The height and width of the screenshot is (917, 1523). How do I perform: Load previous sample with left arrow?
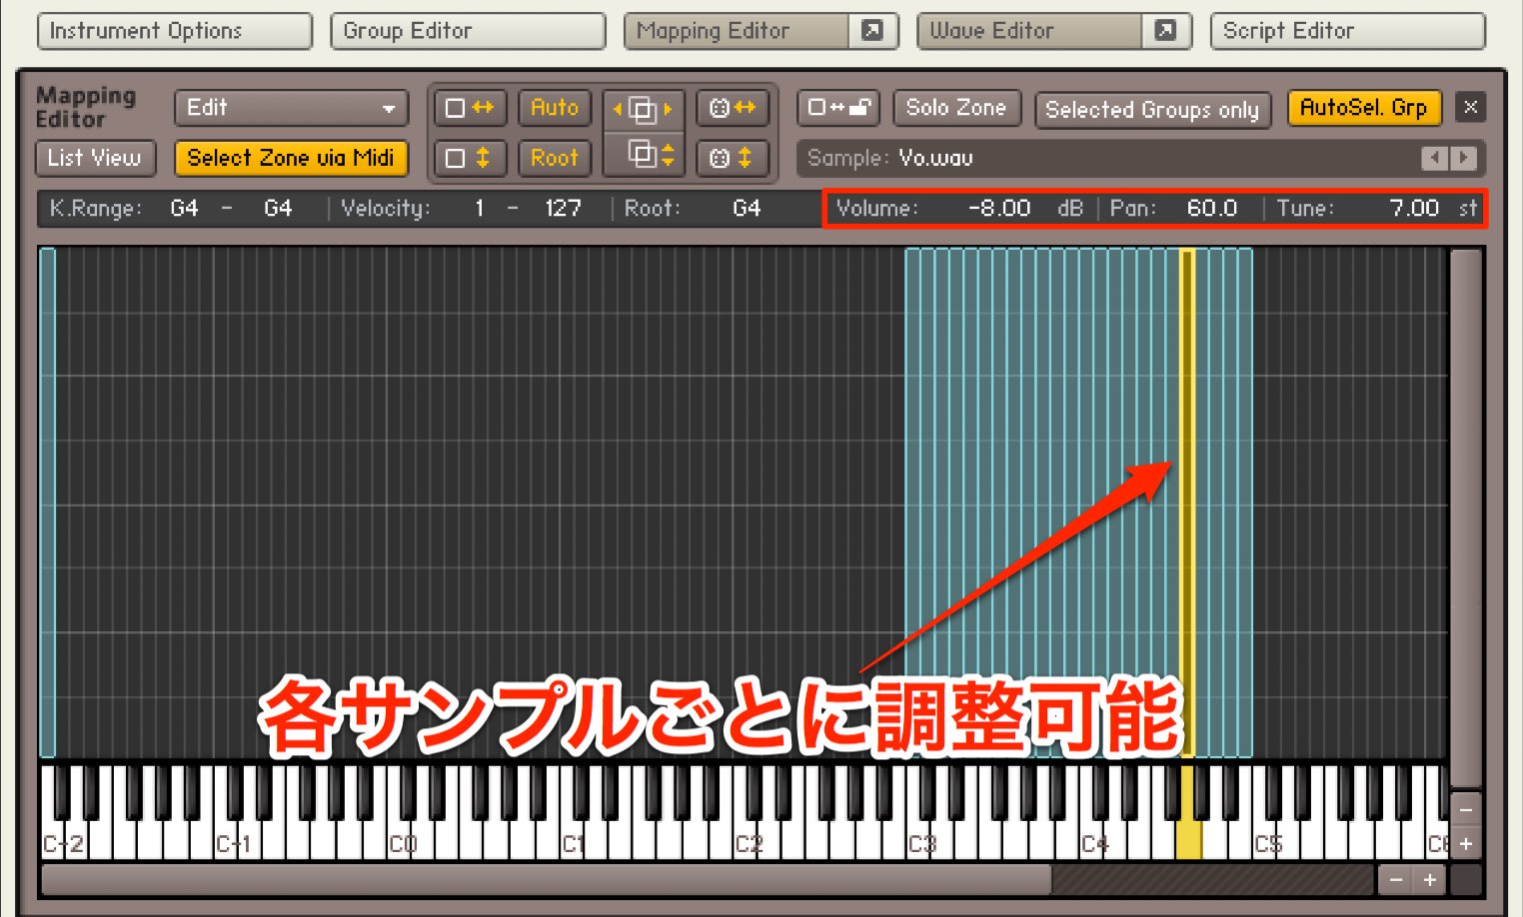(1434, 158)
